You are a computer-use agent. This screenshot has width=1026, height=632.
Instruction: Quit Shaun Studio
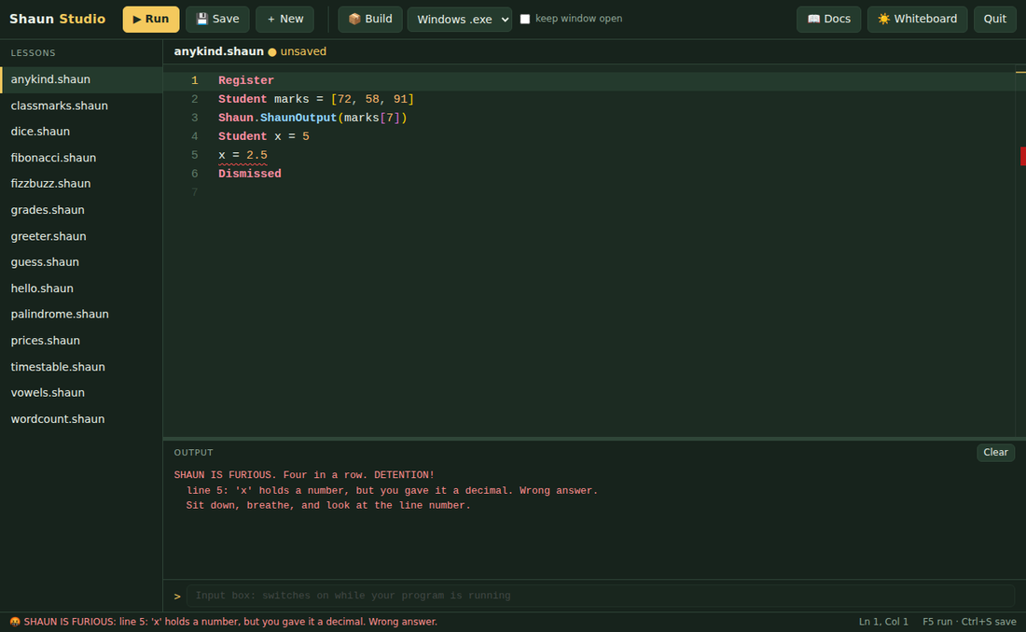994,19
